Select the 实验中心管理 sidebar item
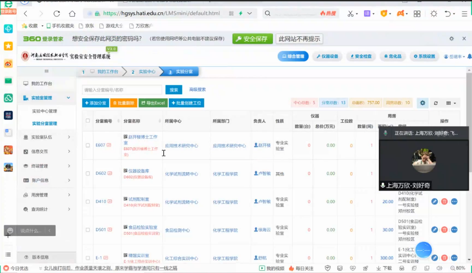 pyautogui.click(x=44, y=111)
